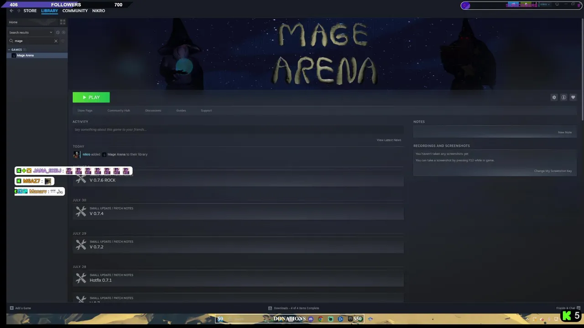Image resolution: width=584 pixels, height=328 pixels.
Task: Open Mage Arena settings gear
Action: [x=554, y=97]
